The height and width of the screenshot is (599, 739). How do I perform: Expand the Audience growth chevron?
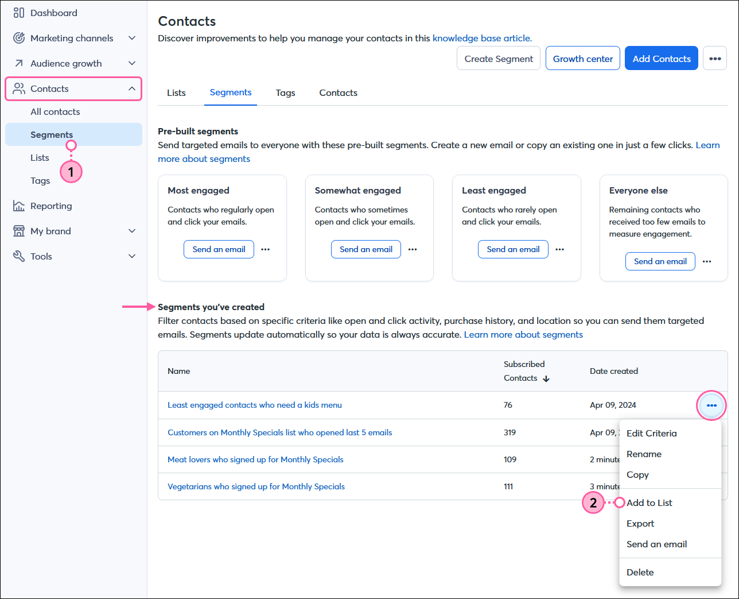pos(132,63)
